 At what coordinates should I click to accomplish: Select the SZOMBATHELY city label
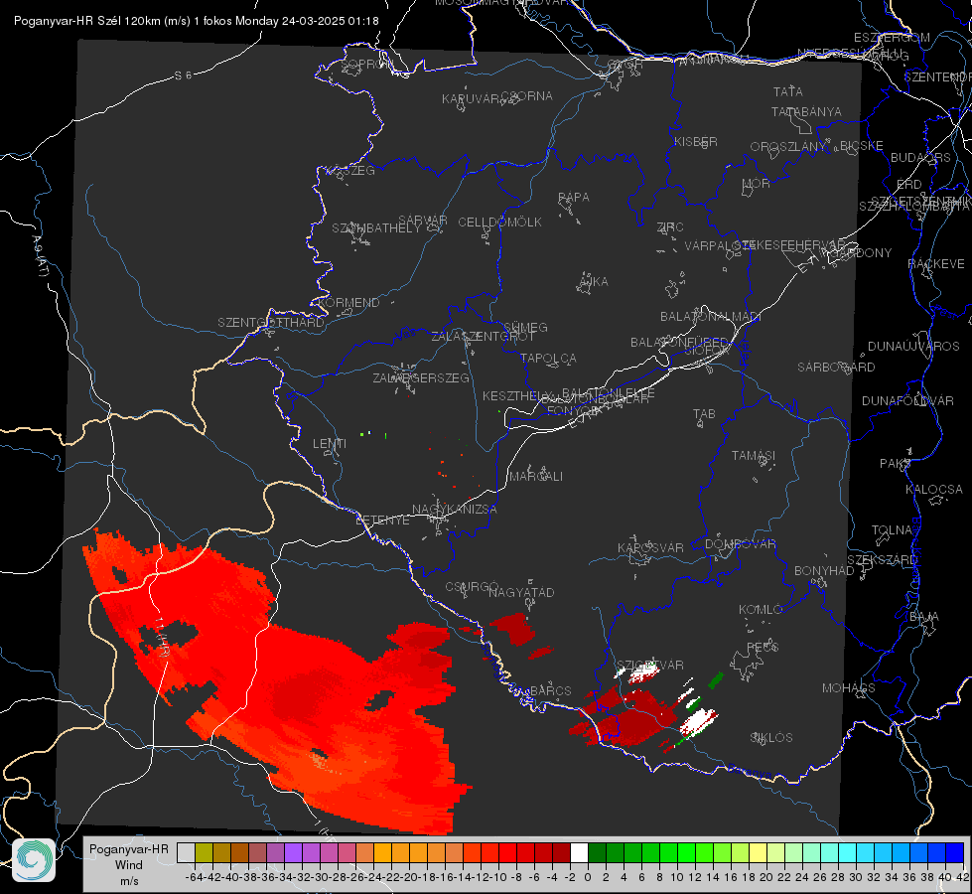[376, 227]
